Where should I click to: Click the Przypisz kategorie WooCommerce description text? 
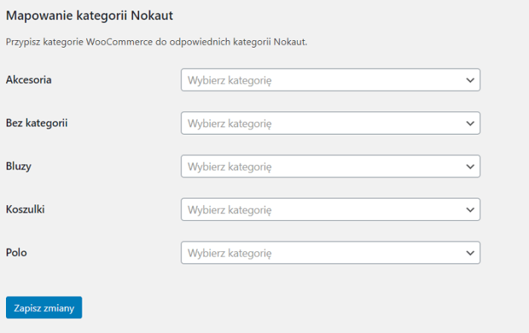(156, 42)
